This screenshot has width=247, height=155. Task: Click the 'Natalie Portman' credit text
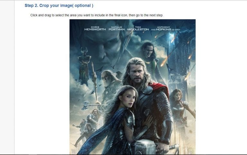pyautogui.click(x=116, y=28)
